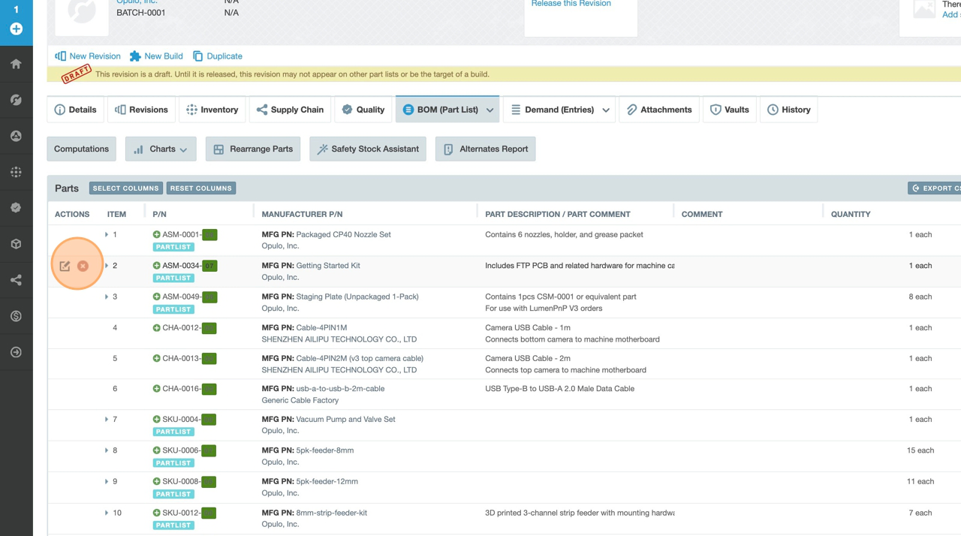
Task: Open the share-nodes icon in the sidebar
Action: pos(16,280)
